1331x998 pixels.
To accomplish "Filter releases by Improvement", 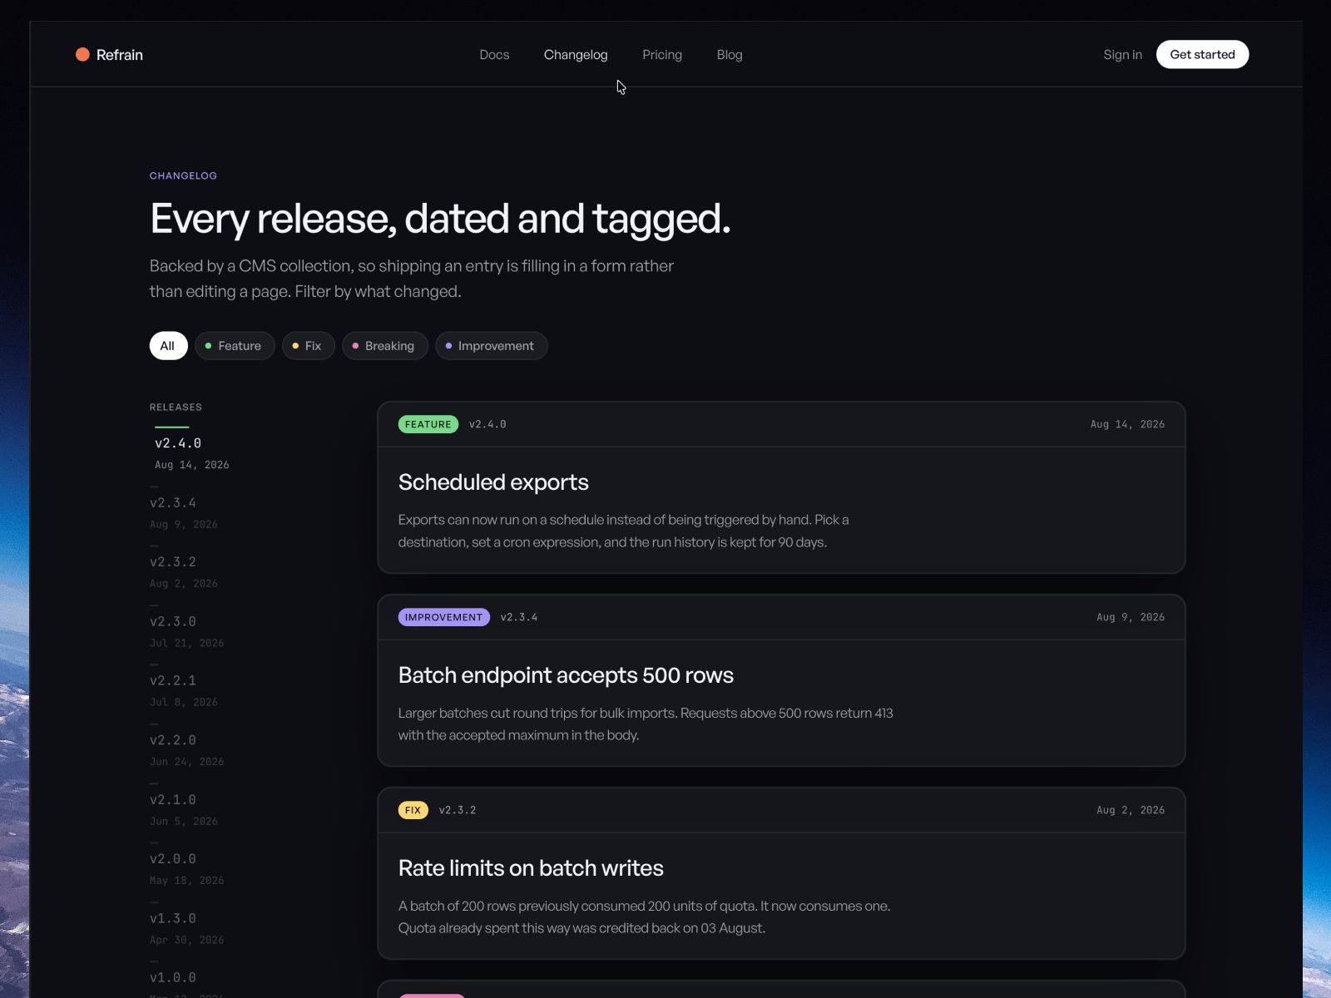I will 491,346.
